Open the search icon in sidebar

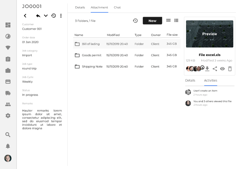point(8,135)
